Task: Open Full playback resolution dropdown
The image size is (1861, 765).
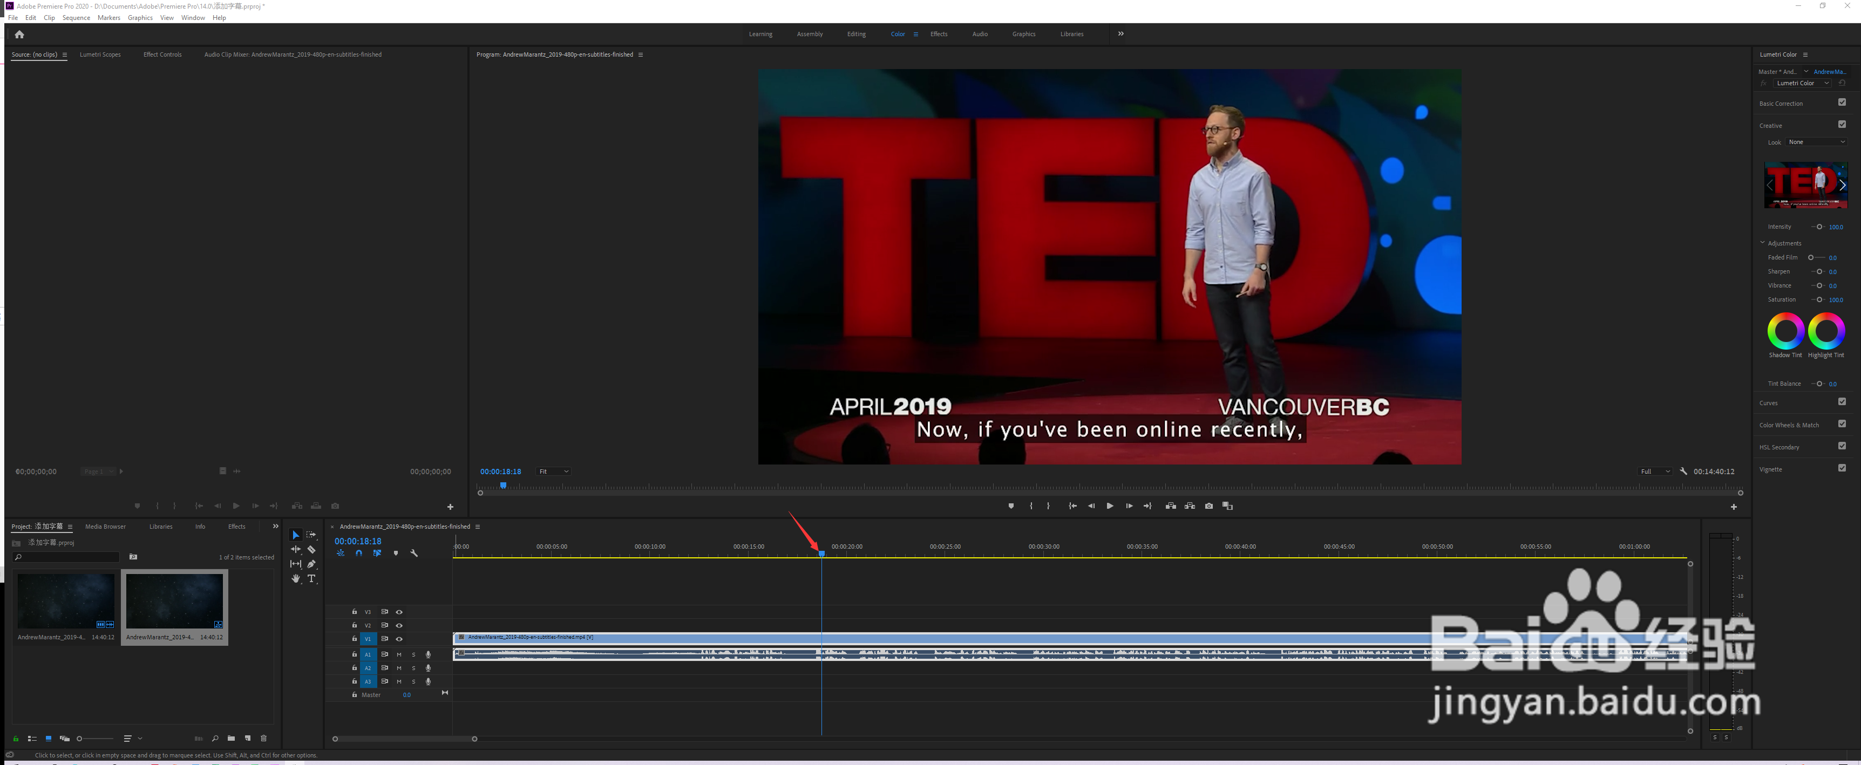Action: pos(1655,472)
